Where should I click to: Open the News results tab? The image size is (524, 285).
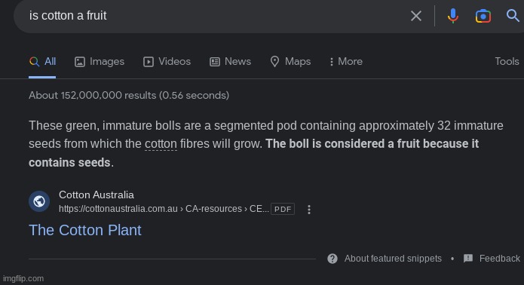click(x=230, y=62)
